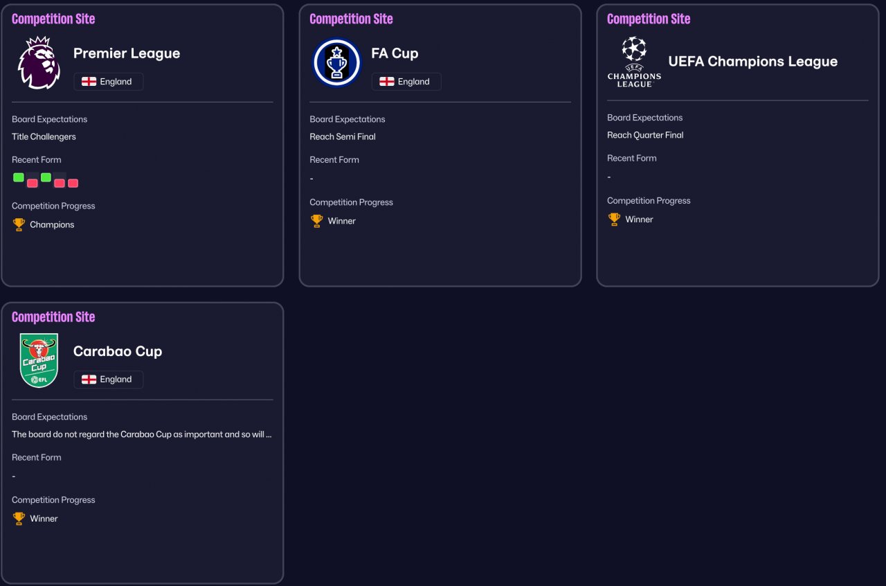Click the last red loss form marker
Viewport: 886px width, 586px height.
coord(73,183)
